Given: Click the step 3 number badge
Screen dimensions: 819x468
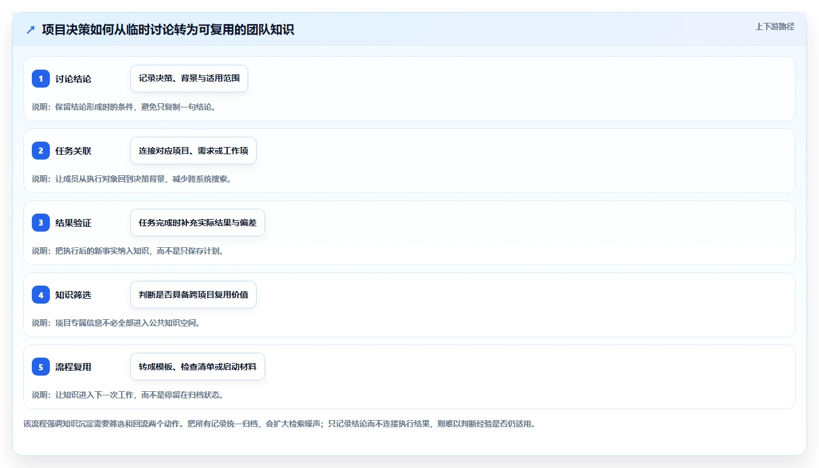Looking at the screenshot, I should 41,223.
